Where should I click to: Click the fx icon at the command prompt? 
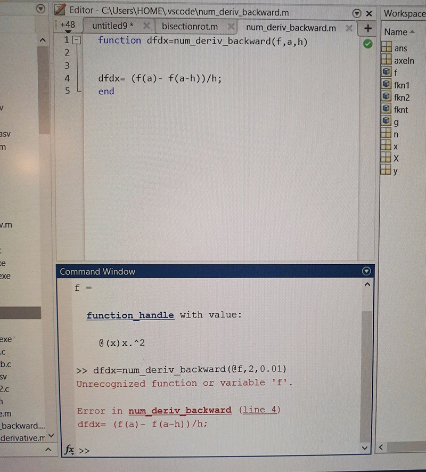pos(69,450)
